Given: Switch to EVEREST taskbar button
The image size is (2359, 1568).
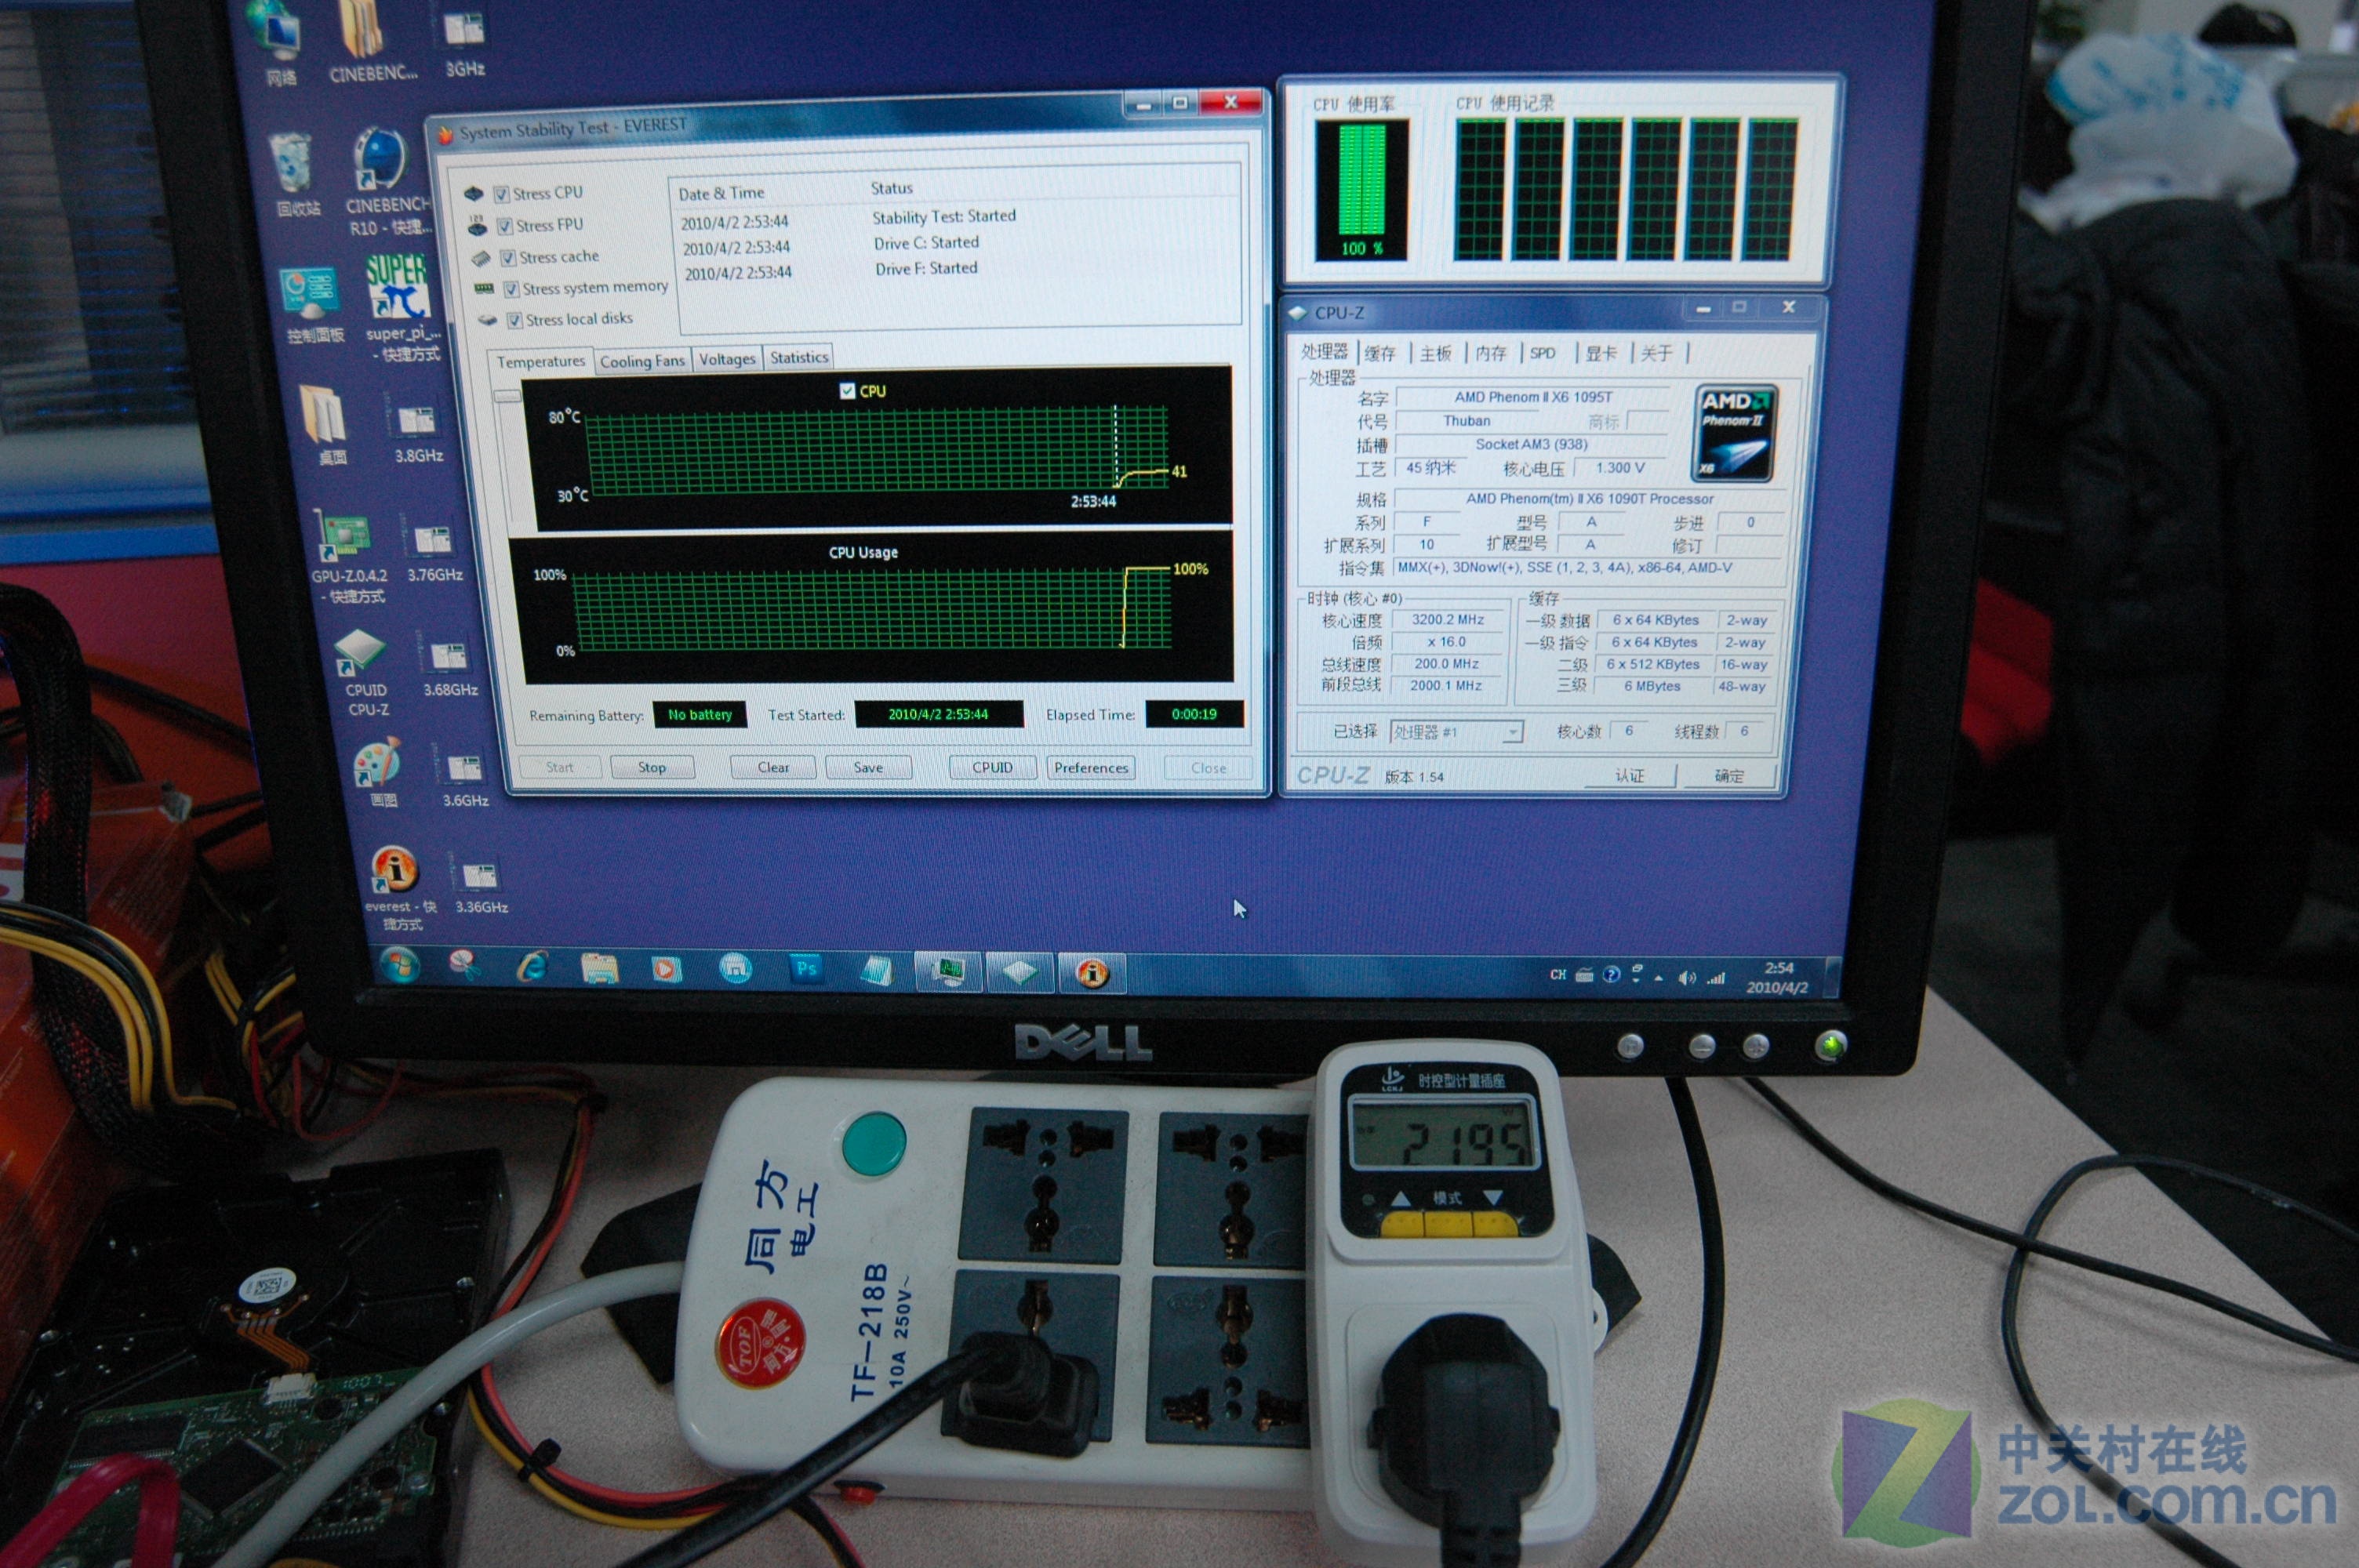Looking at the screenshot, I should point(1092,973).
